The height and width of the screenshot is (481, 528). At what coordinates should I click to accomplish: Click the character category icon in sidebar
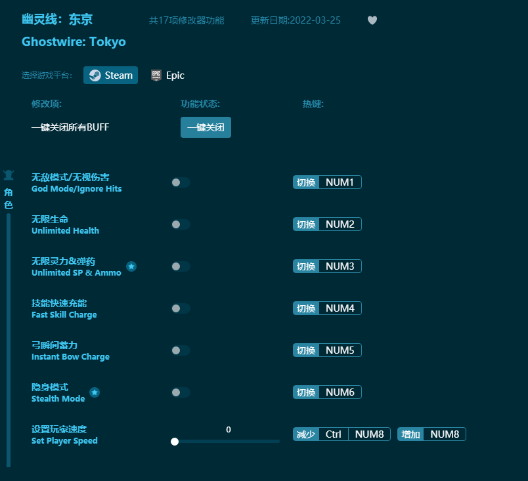pyautogui.click(x=9, y=175)
